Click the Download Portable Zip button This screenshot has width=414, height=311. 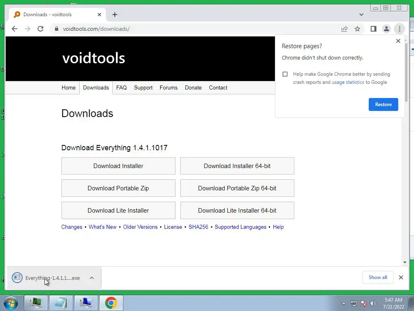point(118,188)
